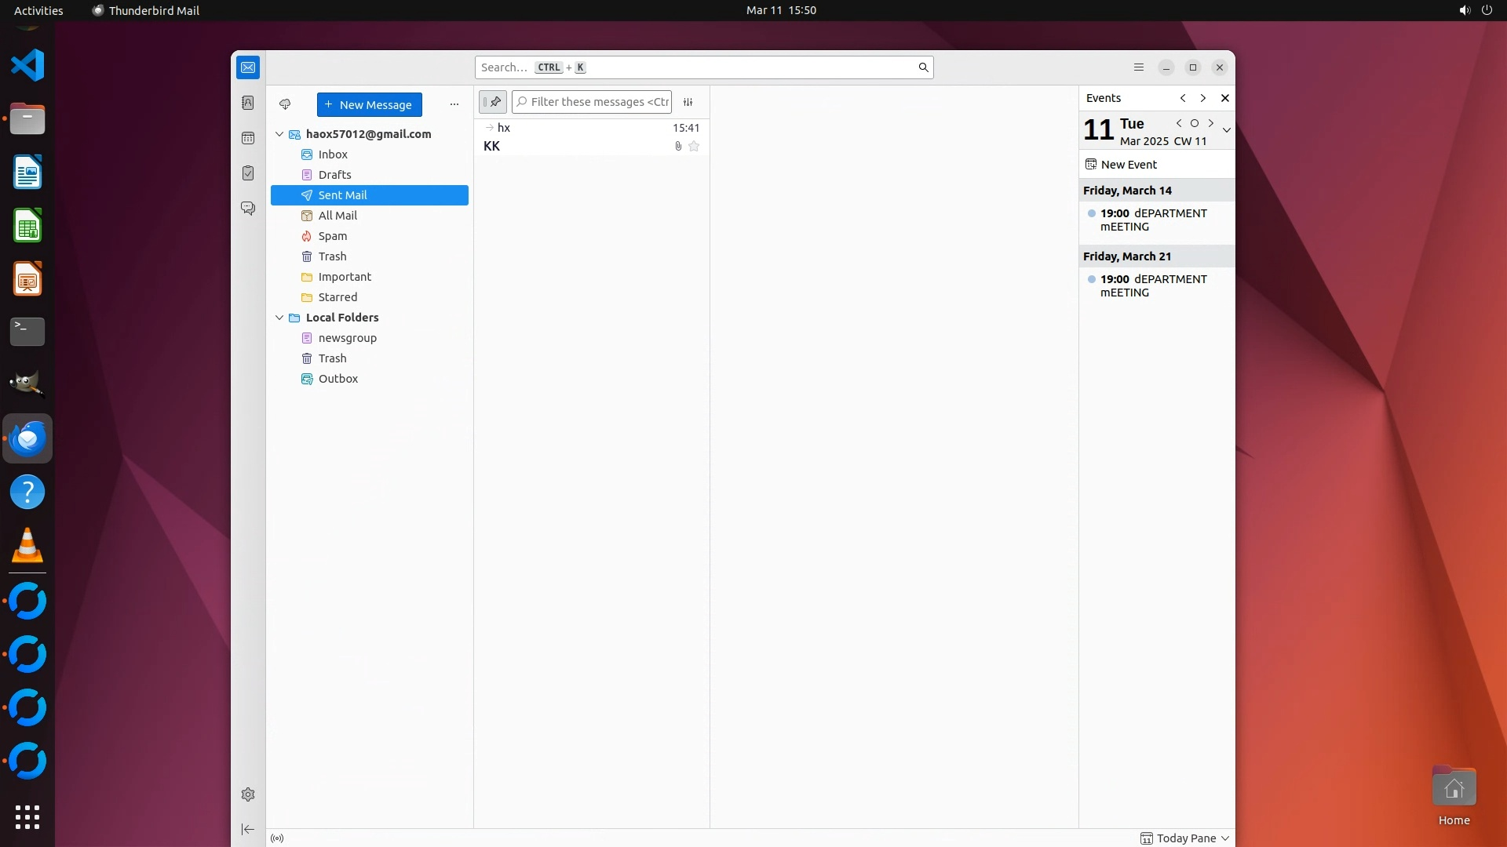Screen dimensions: 1507x847
Task: Toggle the star on KK message
Action: point(694,147)
